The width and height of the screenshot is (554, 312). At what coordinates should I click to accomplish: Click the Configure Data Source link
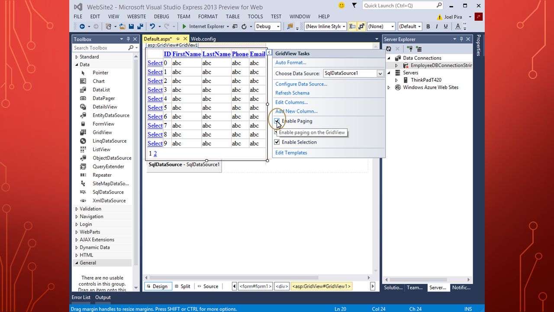(x=301, y=84)
